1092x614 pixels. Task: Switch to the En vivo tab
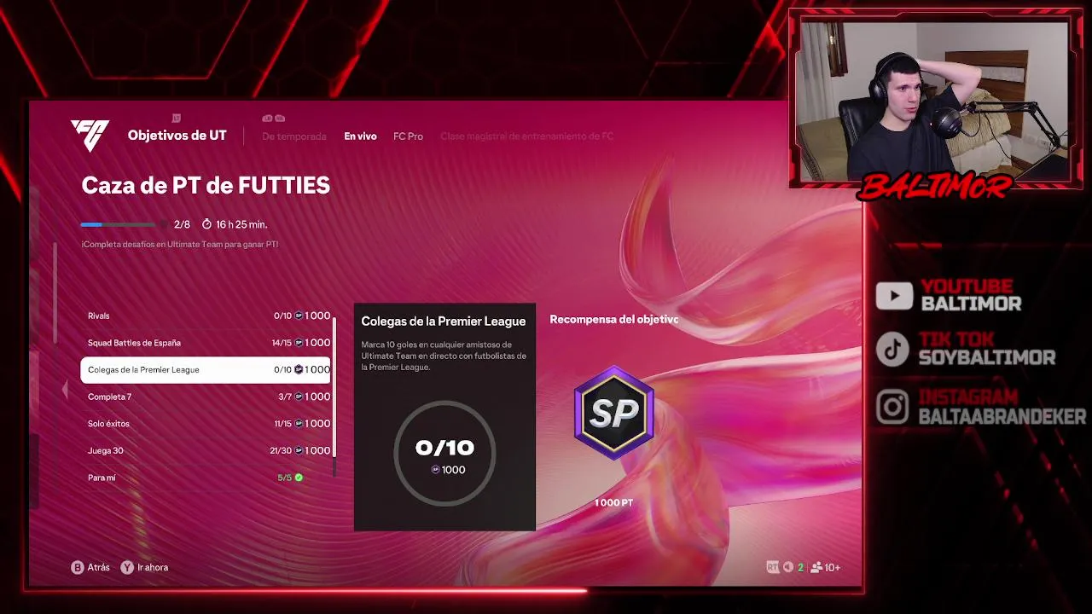click(360, 136)
